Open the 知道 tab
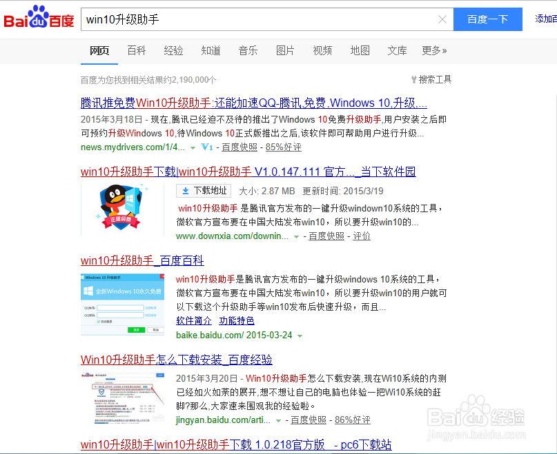The image size is (557, 454). coord(211,51)
